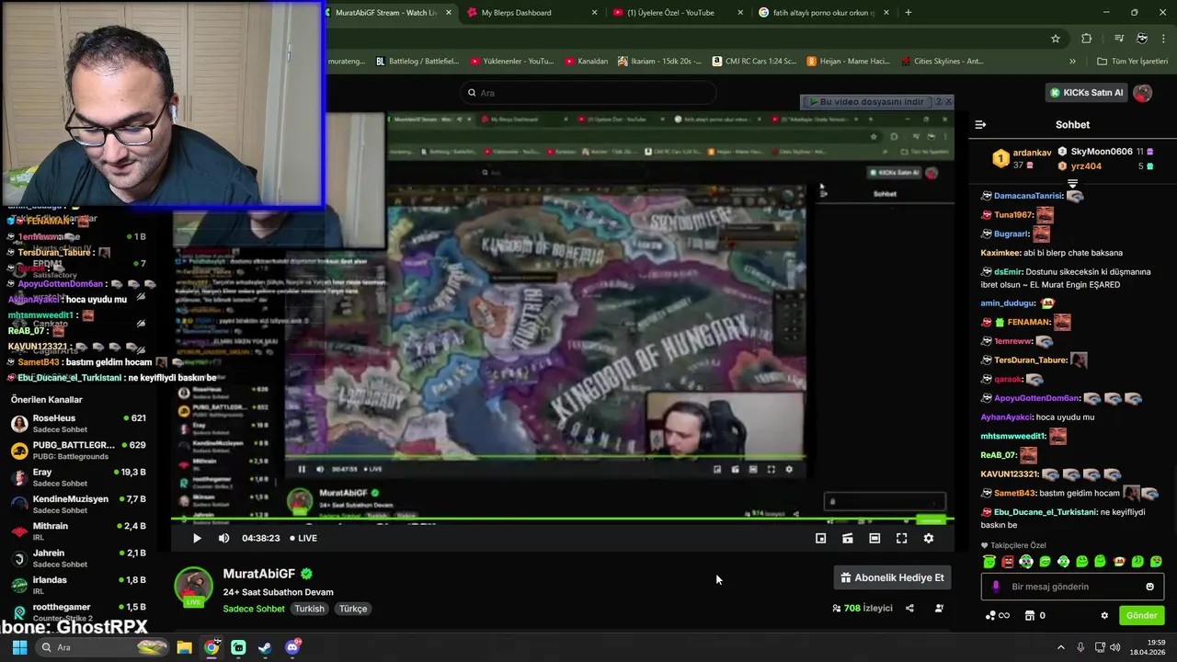
Task: Switch to the Google search tab
Action: point(823,13)
